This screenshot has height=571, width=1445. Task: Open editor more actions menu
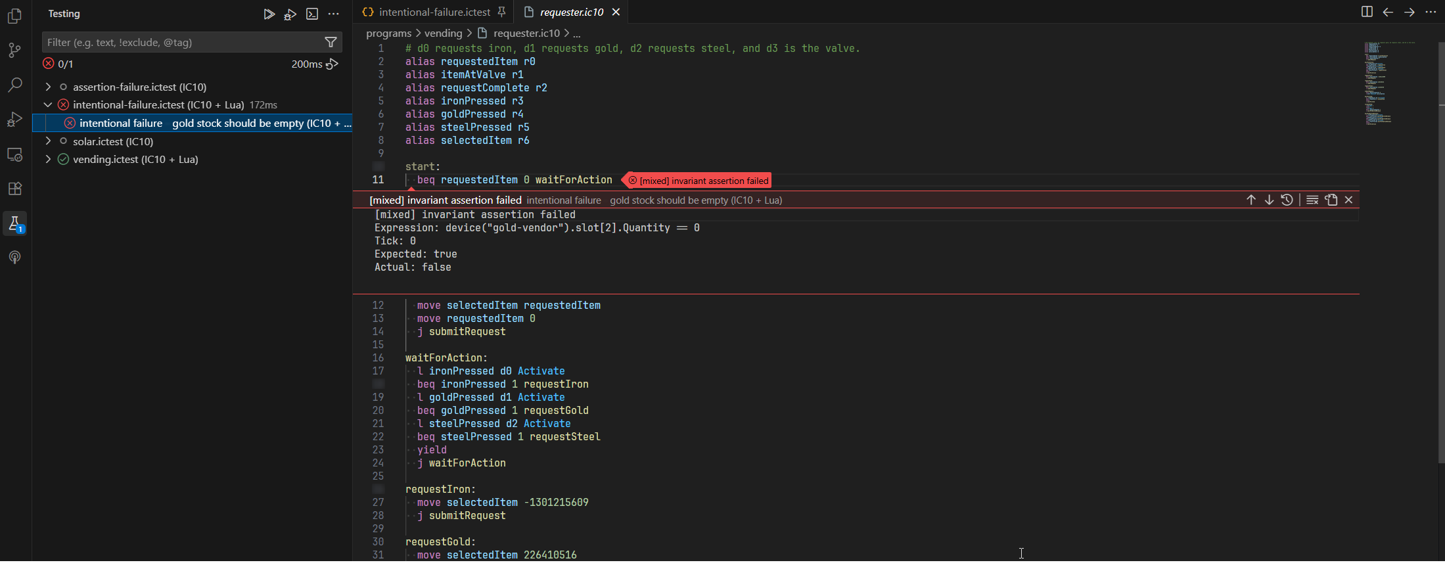pos(1431,12)
